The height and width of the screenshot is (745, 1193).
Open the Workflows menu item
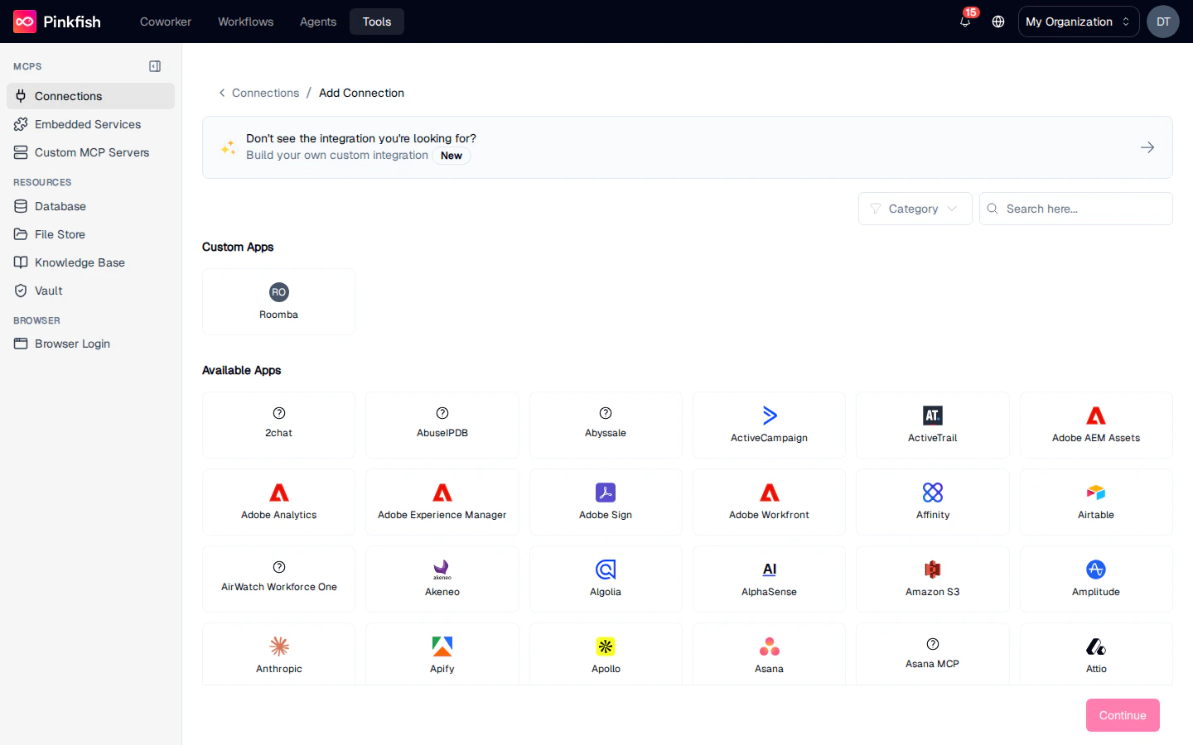coord(245,22)
